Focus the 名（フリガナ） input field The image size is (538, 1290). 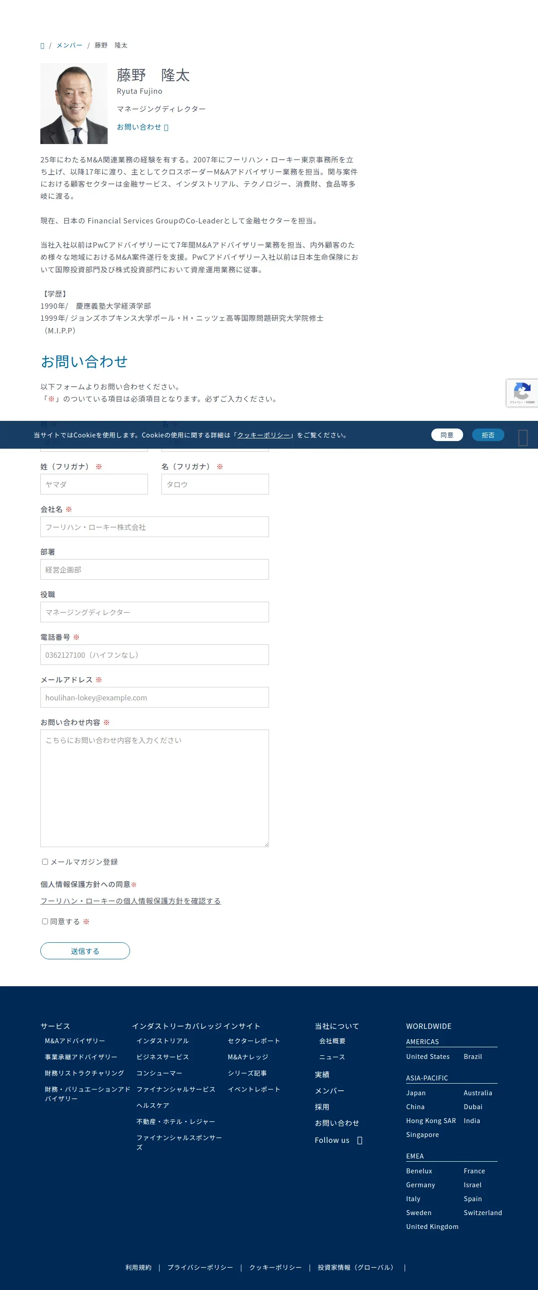coord(215,484)
